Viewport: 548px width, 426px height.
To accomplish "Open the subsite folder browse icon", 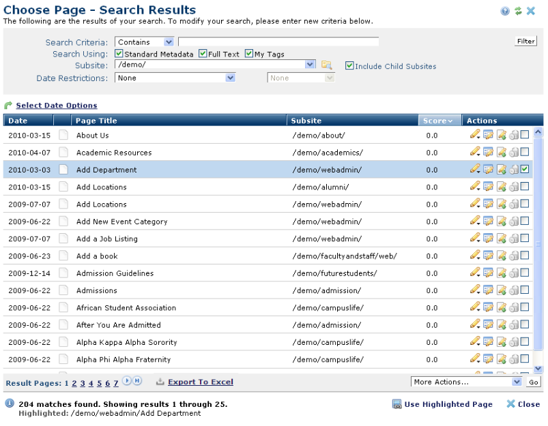I will [x=326, y=65].
